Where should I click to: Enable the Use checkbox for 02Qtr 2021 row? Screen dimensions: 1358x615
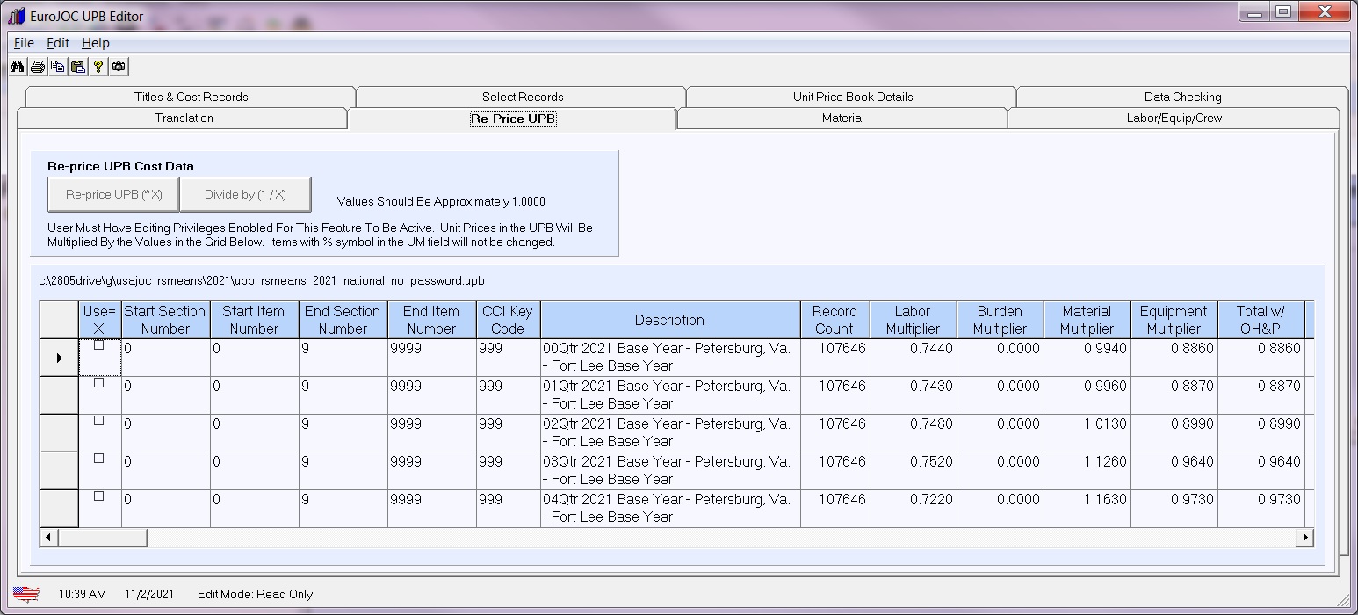coord(99,421)
